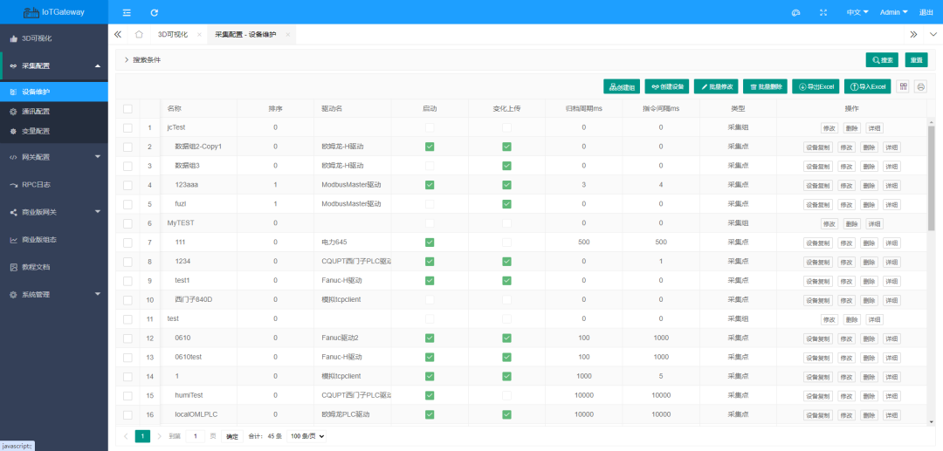Go to next page arrow
Image resolution: width=943 pixels, height=451 pixels.
click(x=160, y=436)
